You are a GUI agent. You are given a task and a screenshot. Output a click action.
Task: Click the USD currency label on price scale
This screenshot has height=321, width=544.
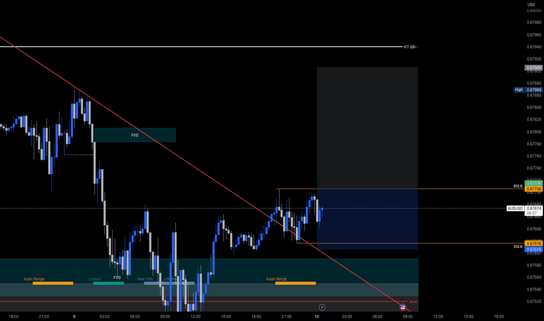(531, 5)
